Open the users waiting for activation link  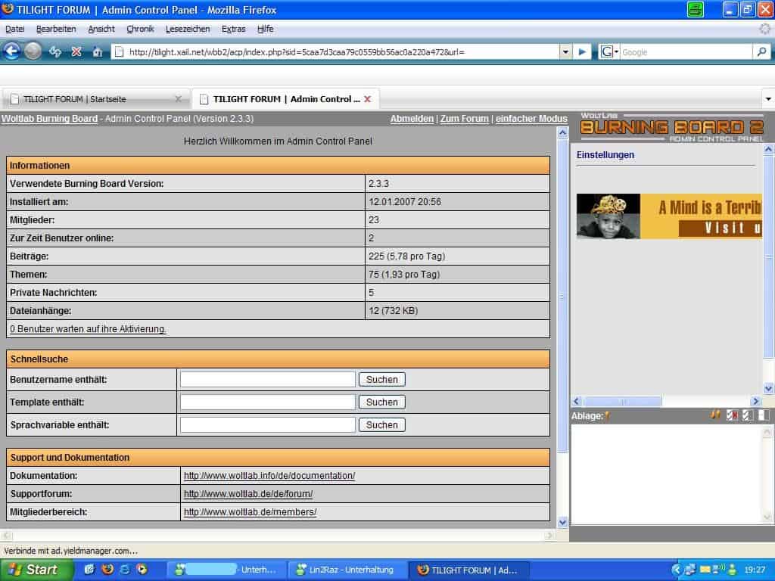coord(88,329)
